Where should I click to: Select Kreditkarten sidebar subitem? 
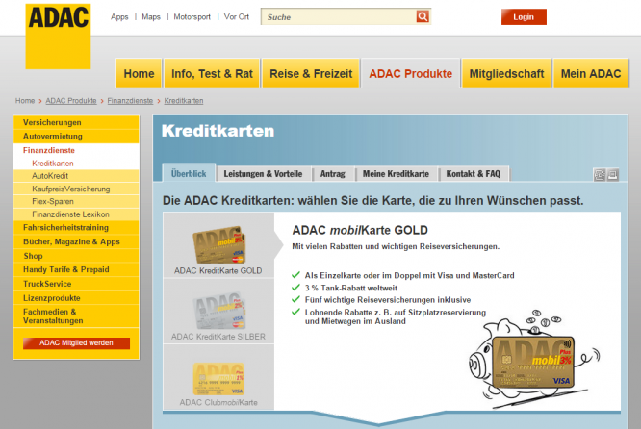(76, 163)
